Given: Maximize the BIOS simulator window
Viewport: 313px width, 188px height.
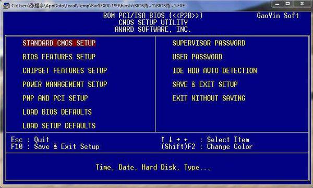Looking at the screenshot, I should (287, 4).
